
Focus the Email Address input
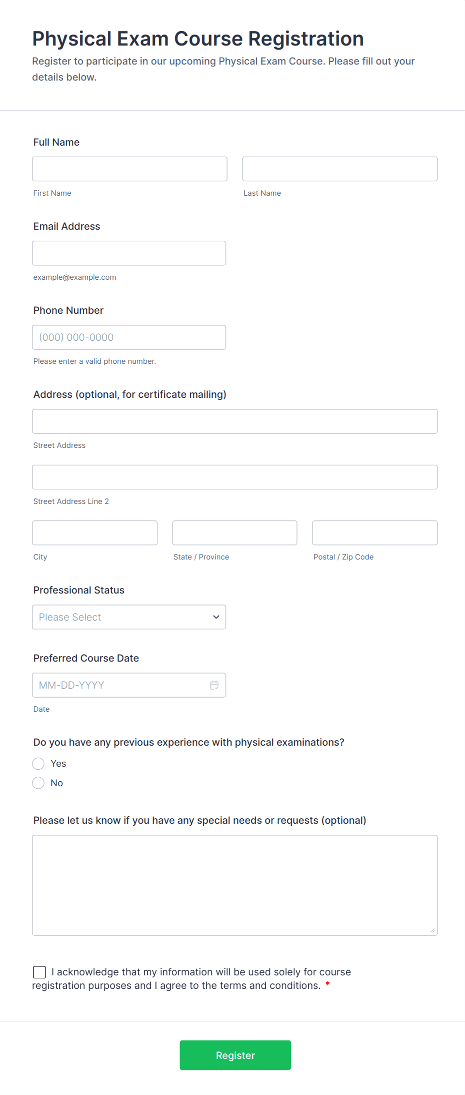(x=128, y=253)
